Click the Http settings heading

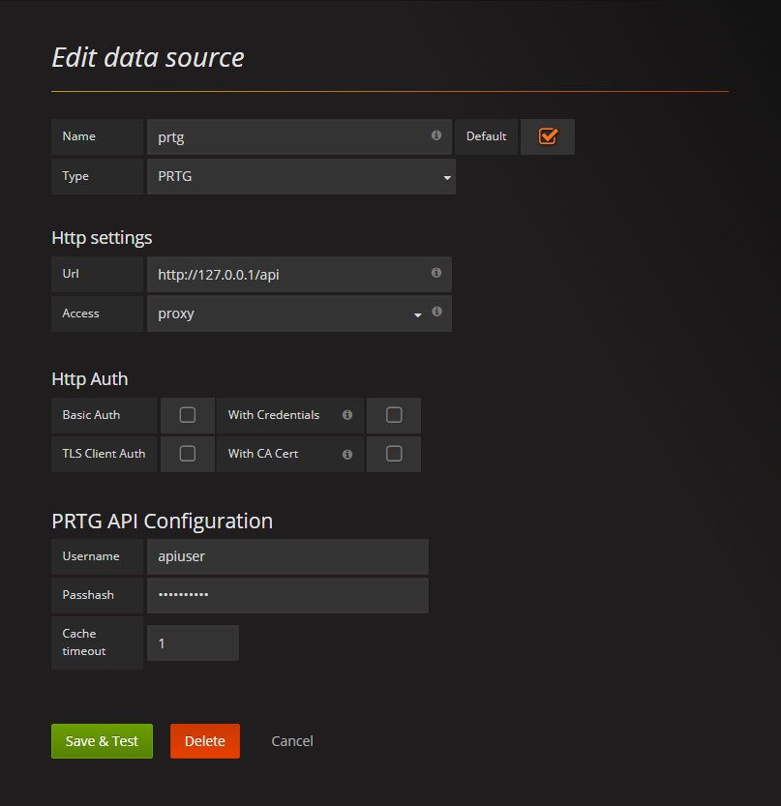[x=102, y=238]
